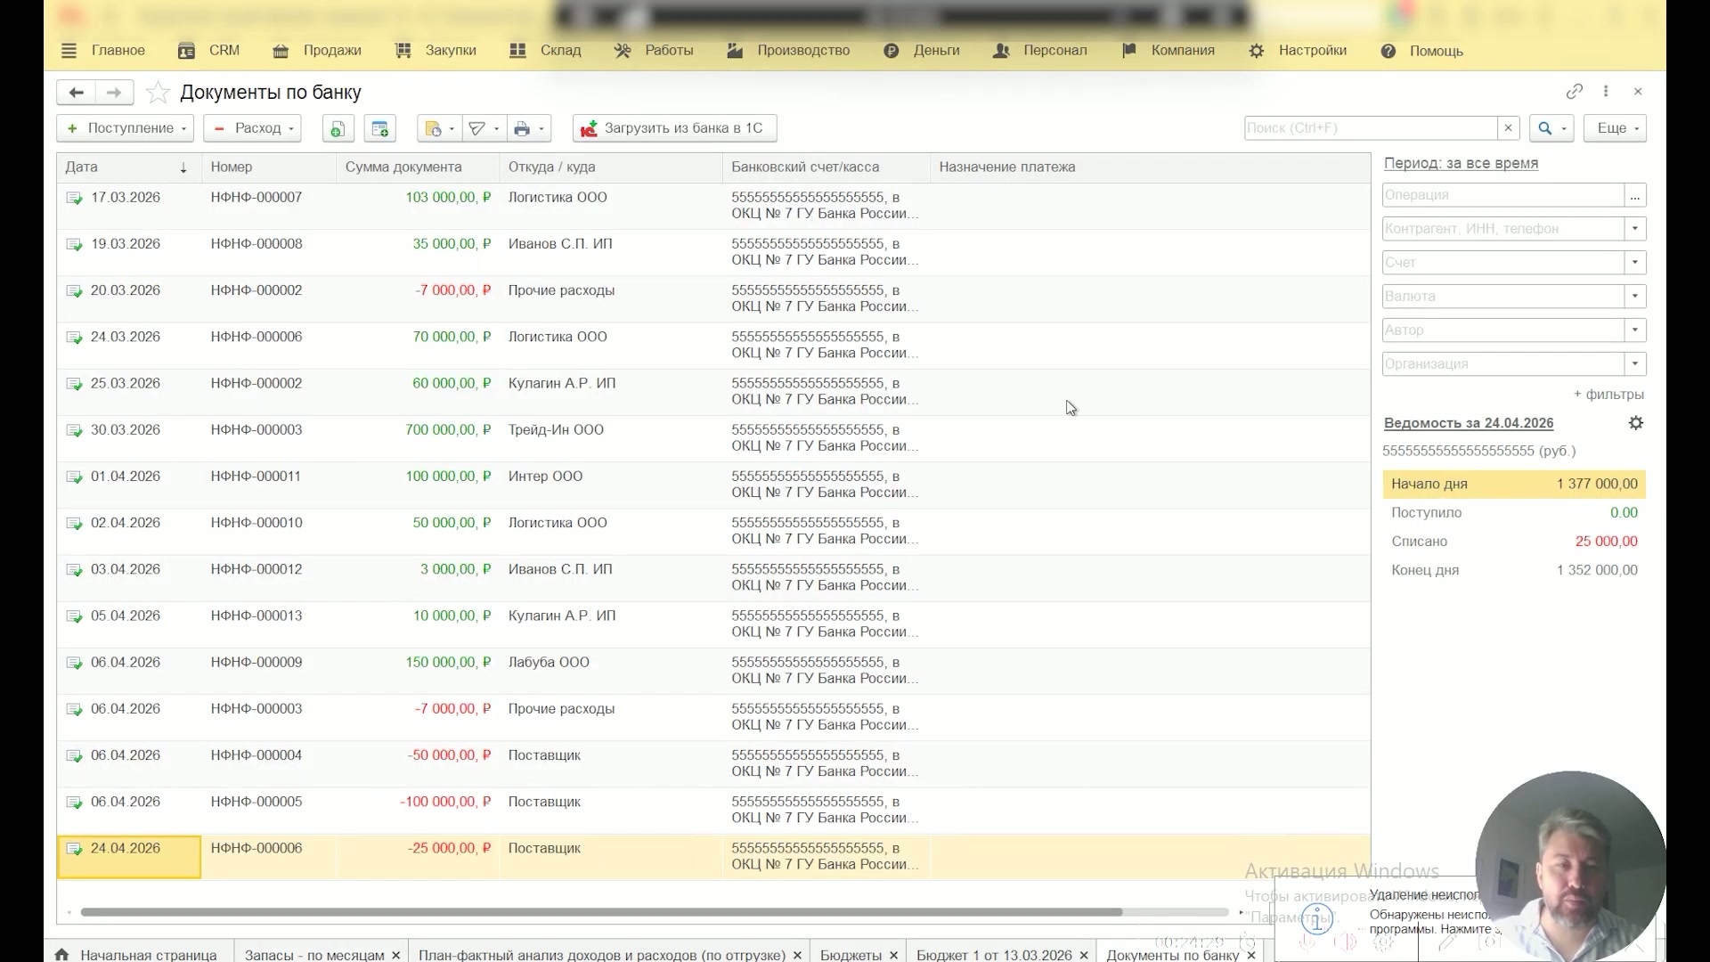Click the horizontal scrollbar of the table
The height and width of the screenshot is (962, 1710).
tap(601, 912)
